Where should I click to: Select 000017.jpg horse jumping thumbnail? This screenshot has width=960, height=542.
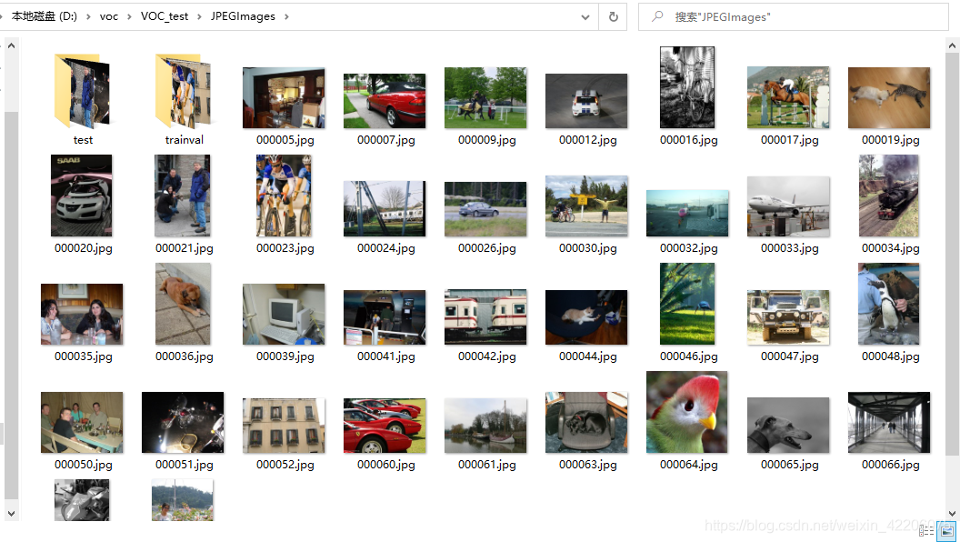coord(788,97)
